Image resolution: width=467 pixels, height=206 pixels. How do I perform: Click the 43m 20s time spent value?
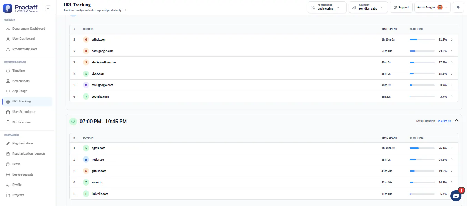click(x=387, y=171)
